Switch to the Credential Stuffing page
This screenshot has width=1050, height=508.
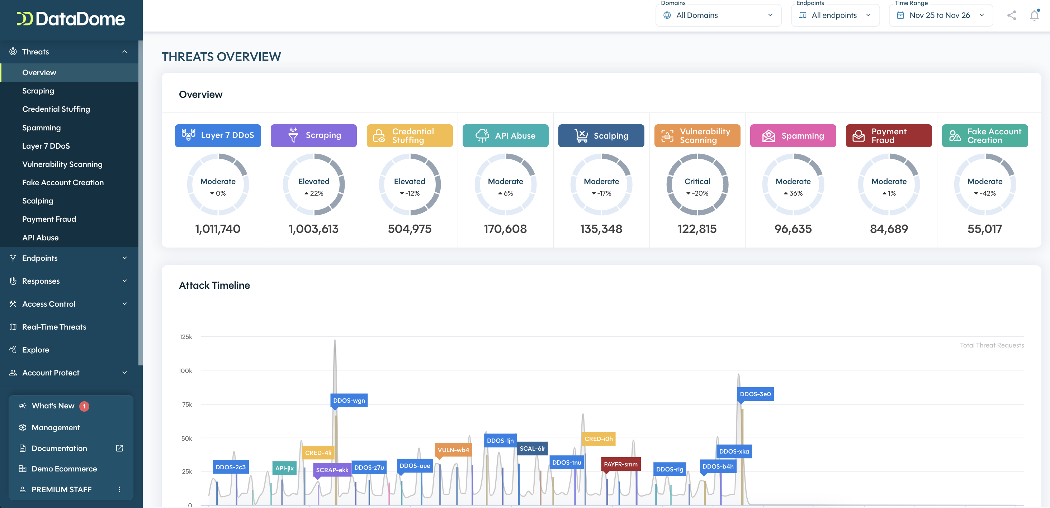[x=56, y=109]
